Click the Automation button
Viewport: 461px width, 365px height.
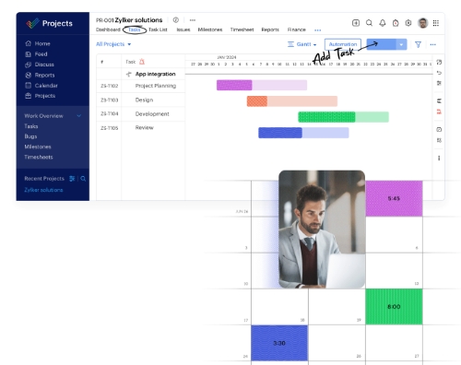343,44
